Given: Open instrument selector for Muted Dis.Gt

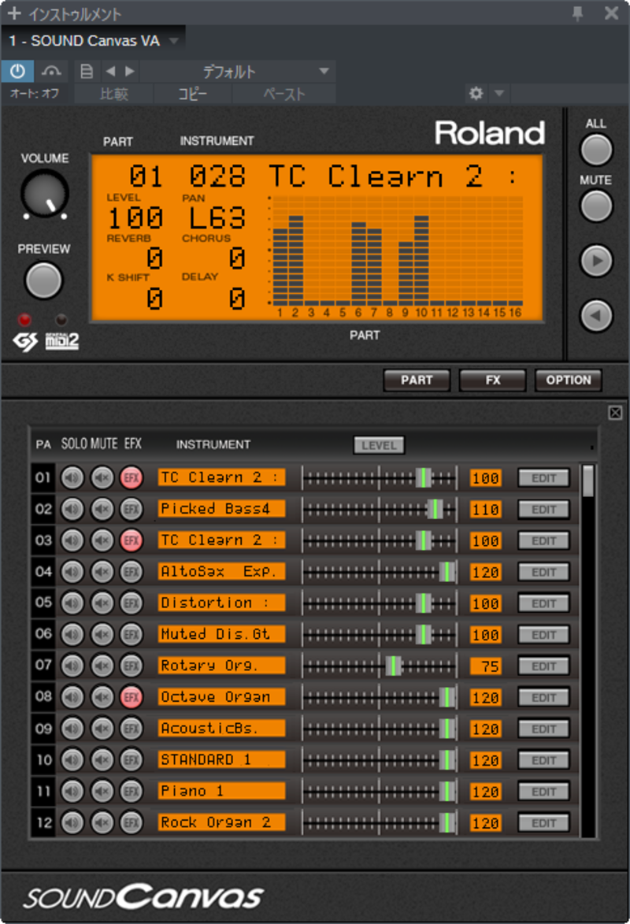Looking at the screenshot, I should [221, 634].
